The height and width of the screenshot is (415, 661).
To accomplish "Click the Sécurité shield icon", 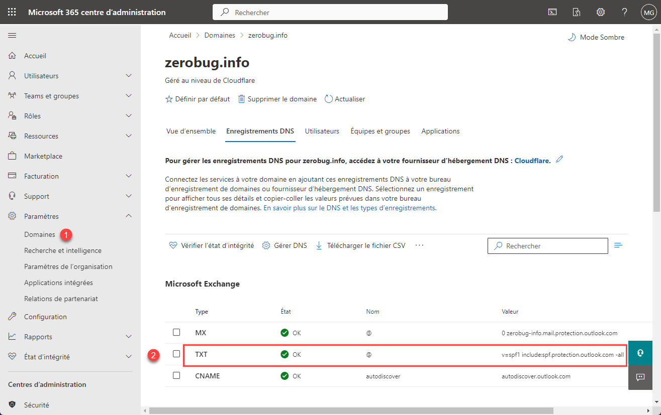I will coord(13,405).
